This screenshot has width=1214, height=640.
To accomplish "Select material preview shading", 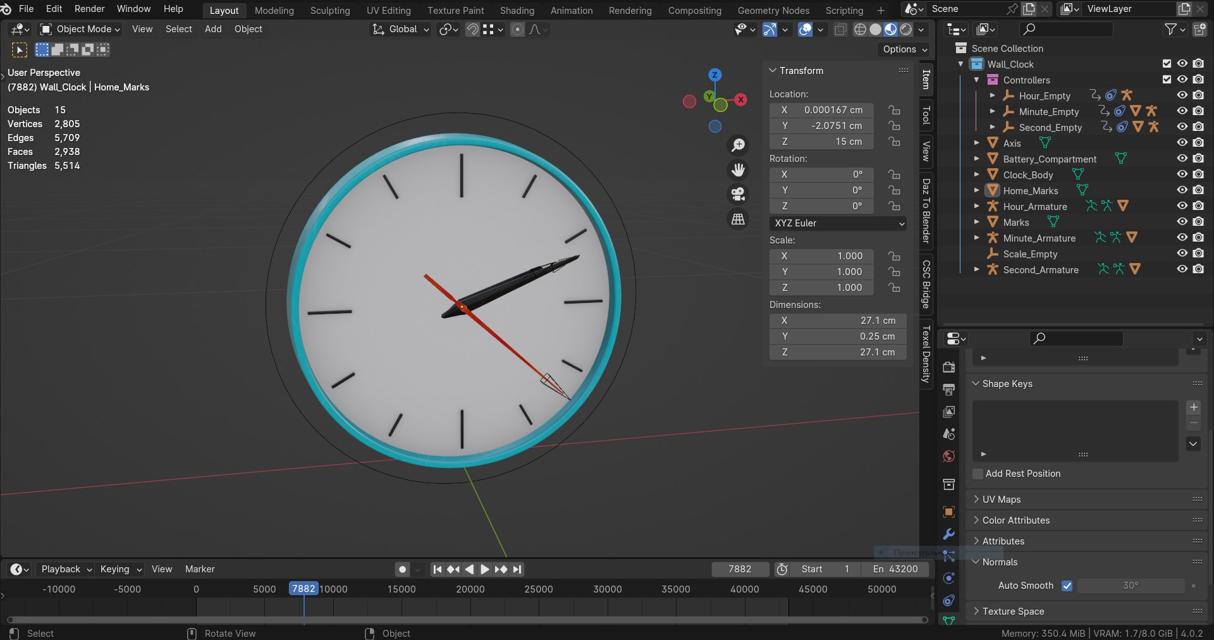I will (x=890, y=30).
